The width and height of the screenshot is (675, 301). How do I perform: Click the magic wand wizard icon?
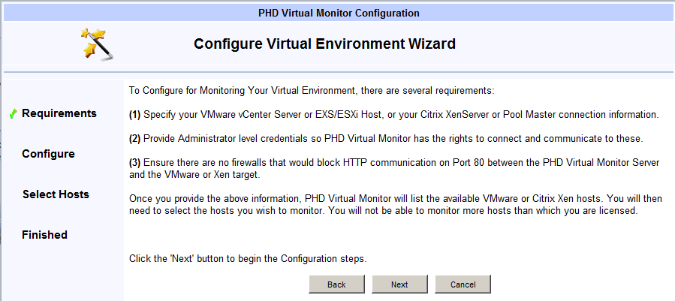tap(98, 44)
